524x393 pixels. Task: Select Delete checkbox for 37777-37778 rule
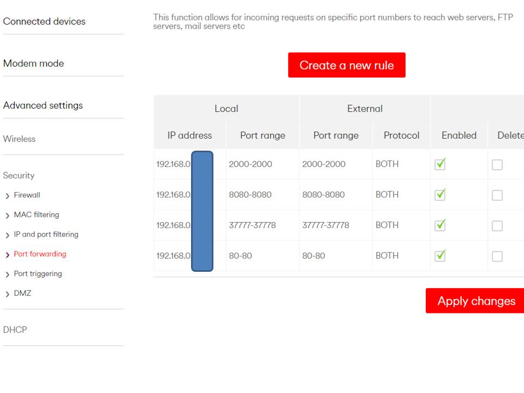[x=497, y=226]
